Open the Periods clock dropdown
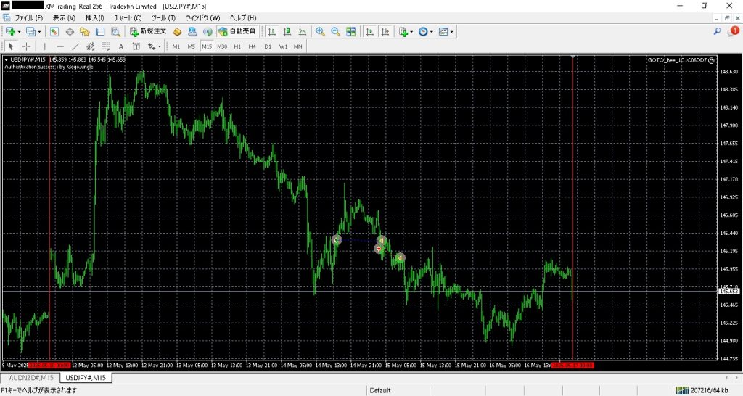This screenshot has width=743, height=396. click(432, 31)
